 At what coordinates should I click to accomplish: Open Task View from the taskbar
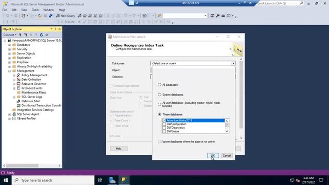pyautogui.click(x=100, y=180)
